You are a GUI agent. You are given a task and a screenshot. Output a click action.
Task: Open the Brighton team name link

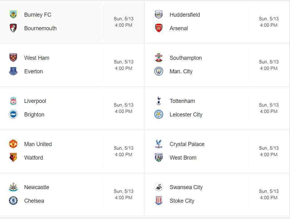(34, 115)
